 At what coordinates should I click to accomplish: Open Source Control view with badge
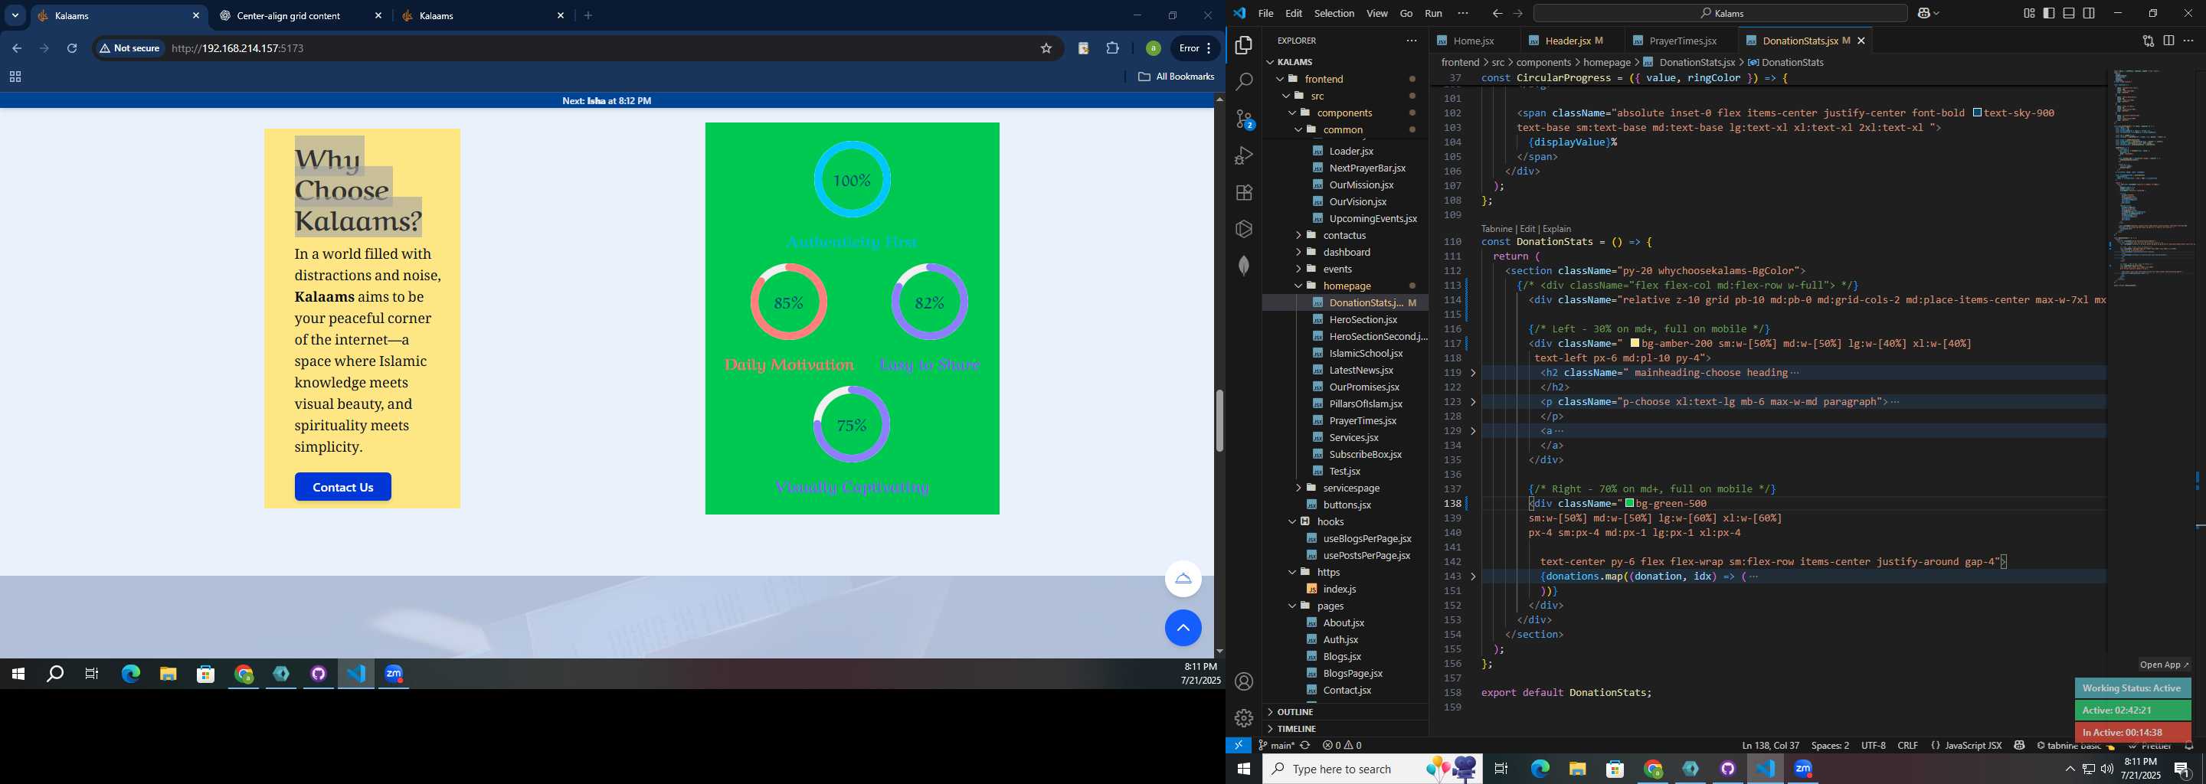pos(1244,119)
